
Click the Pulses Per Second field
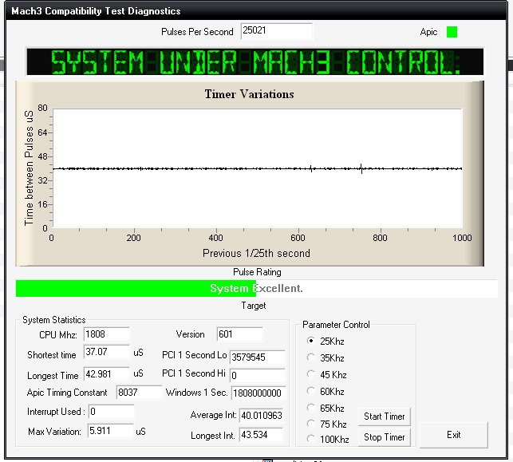tap(277, 31)
